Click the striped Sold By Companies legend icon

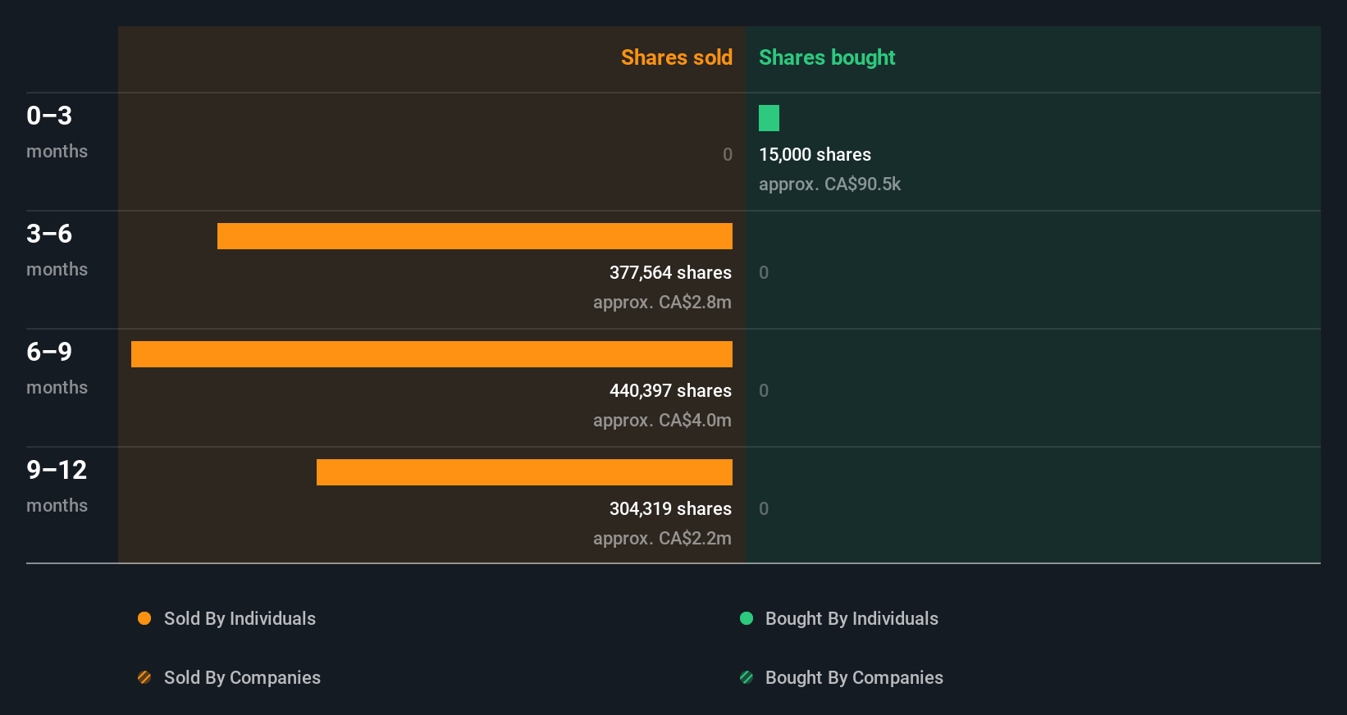[x=144, y=677]
